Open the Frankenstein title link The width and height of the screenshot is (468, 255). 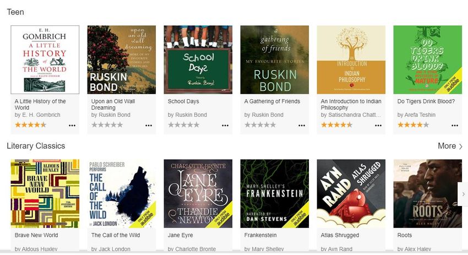260,235
